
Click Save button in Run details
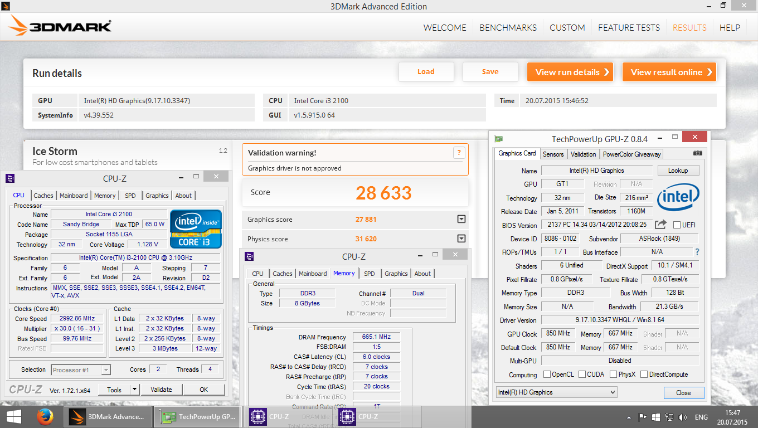pyautogui.click(x=490, y=72)
